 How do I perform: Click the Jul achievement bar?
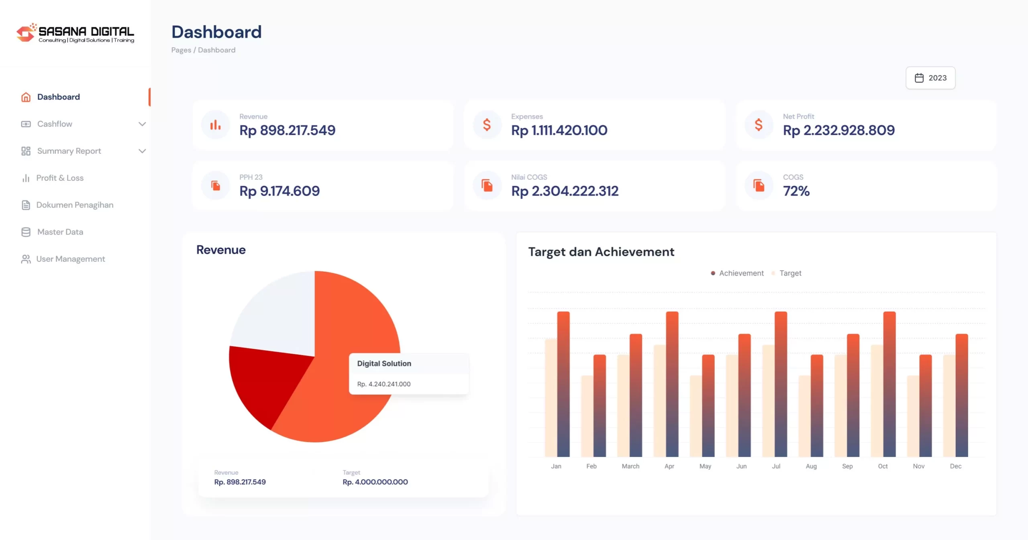point(781,384)
